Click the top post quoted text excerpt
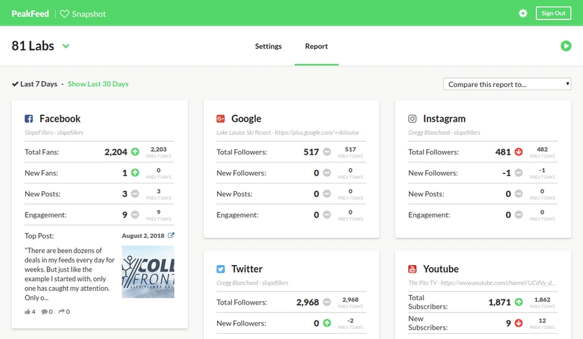This screenshot has width=583, height=339. click(69, 274)
